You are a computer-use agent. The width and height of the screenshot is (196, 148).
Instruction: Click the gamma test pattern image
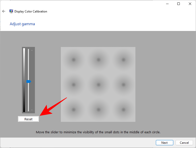coord(98,84)
